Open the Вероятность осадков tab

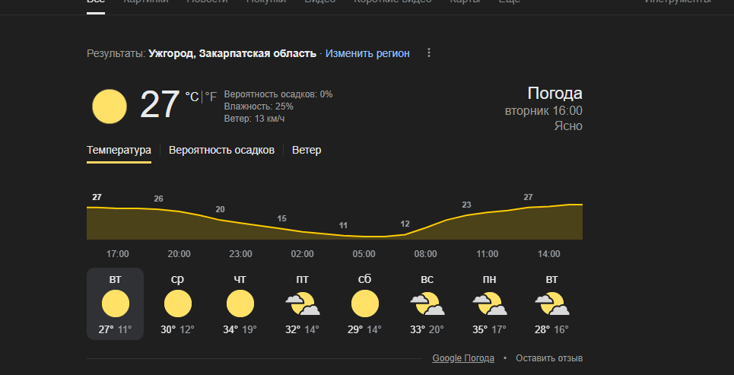(221, 151)
